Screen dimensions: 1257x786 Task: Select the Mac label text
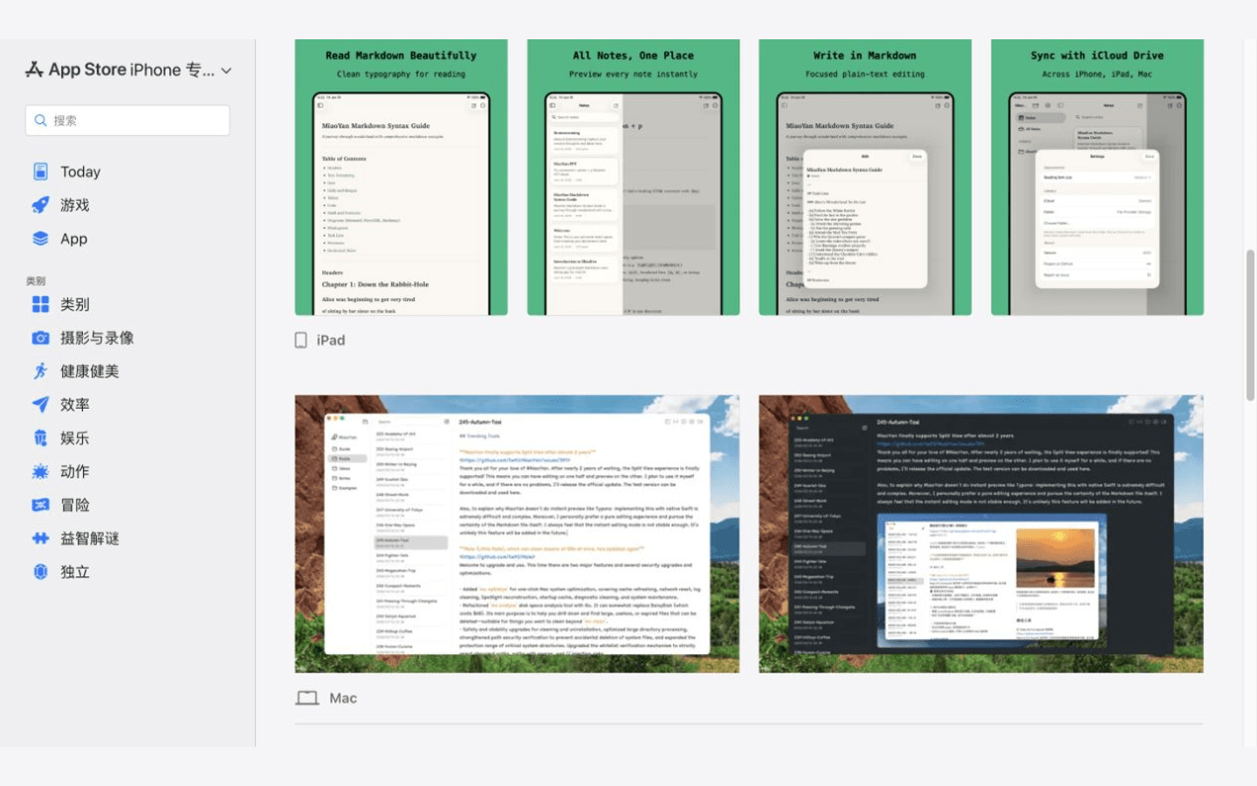(x=343, y=699)
